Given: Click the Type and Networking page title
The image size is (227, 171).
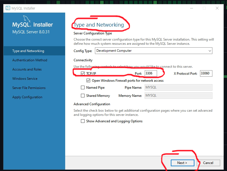Looking at the screenshot, I should [99, 25].
